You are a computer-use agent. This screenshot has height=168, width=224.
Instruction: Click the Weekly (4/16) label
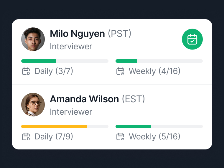point(154,71)
